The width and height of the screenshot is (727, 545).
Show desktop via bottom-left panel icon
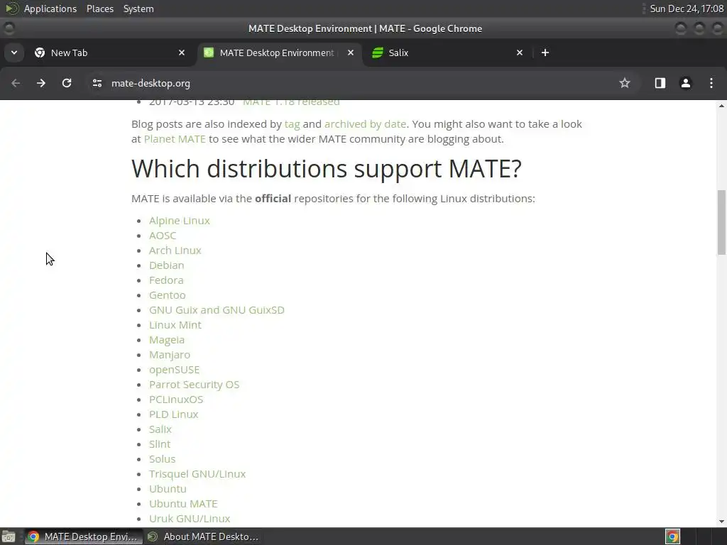click(x=9, y=536)
